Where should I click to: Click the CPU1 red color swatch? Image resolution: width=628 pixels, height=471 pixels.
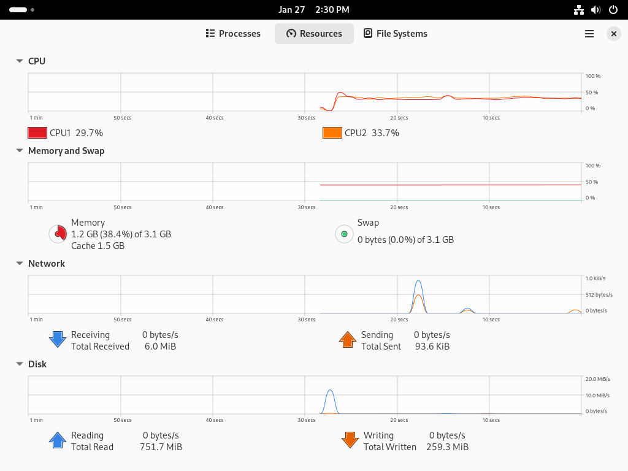[37, 132]
